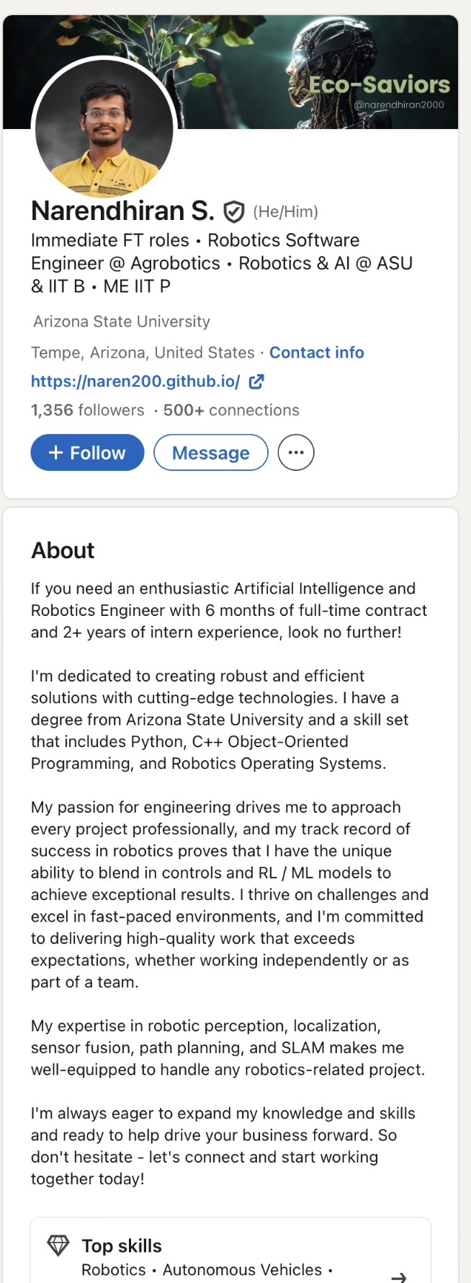View 500+ connections
The image size is (471, 1283).
click(231, 410)
